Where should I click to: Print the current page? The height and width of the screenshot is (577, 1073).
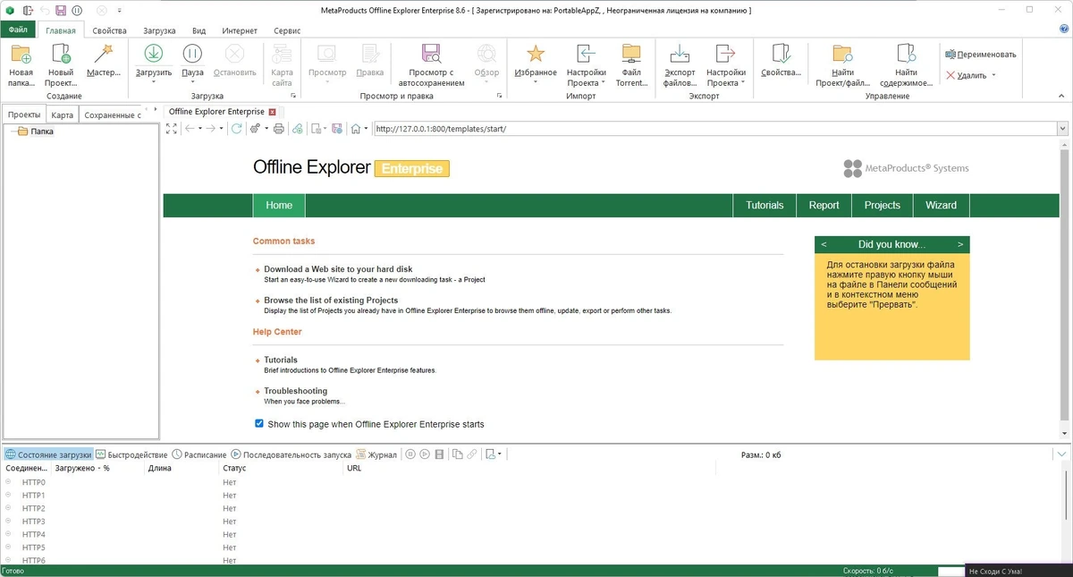[x=278, y=129]
